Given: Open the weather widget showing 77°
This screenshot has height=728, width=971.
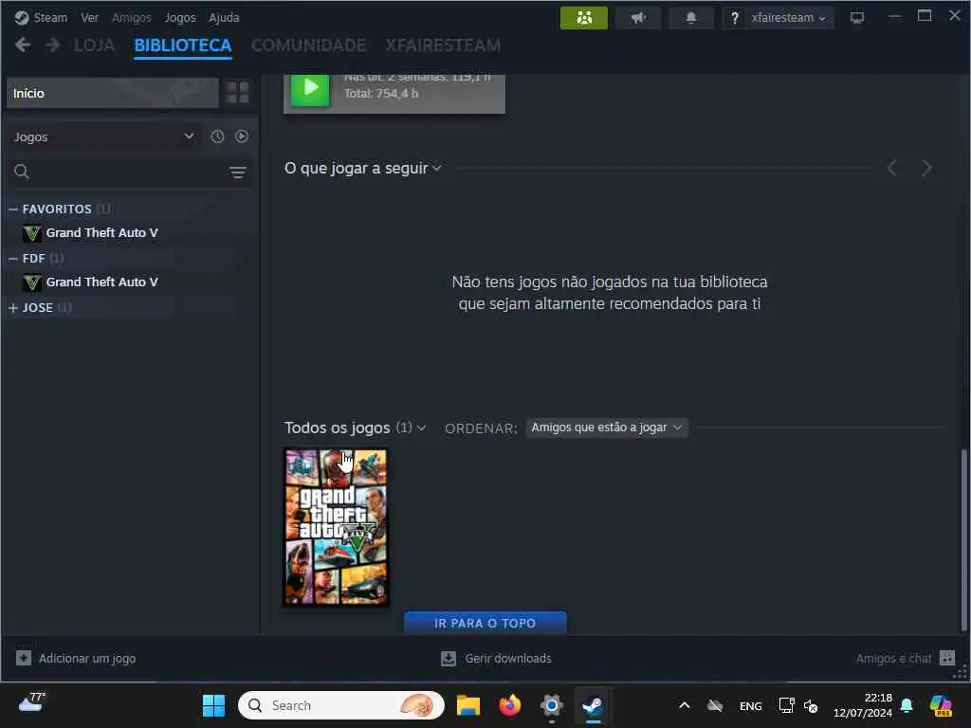Looking at the screenshot, I should [31, 704].
